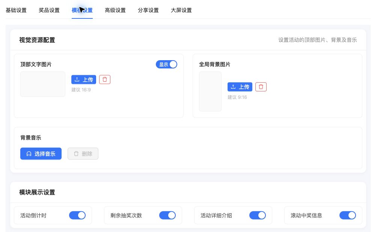
Task: Toggle the 剩余抽奖次数 switch
Action: coord(167,215)
